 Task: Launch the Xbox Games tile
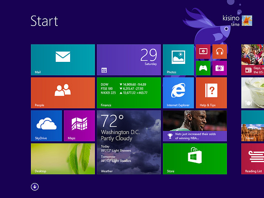pos(203,68)
